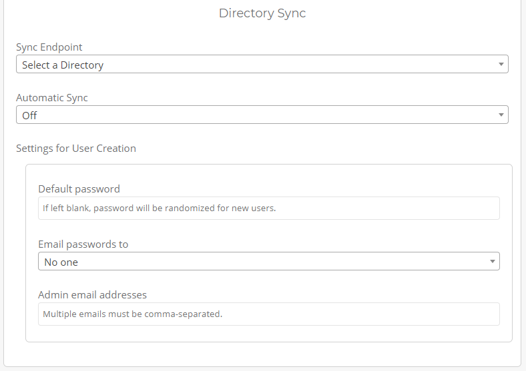This screenshot has height=371, width=526.
Task: Click the arrow icon on No one dropdown
Action: (492, 262)
